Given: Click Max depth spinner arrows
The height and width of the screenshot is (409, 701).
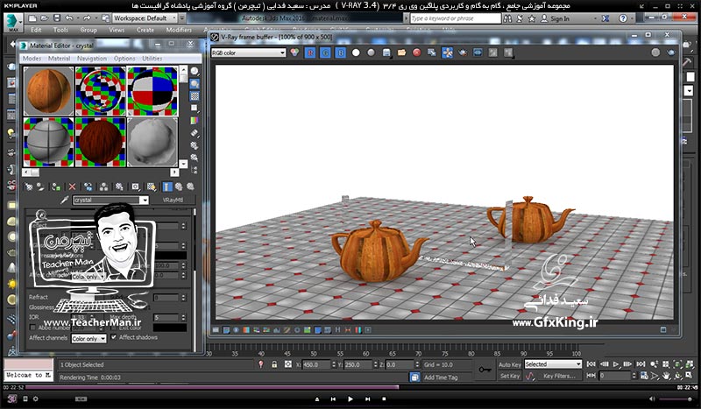Looking at the screenshot, I should point(183,317).
